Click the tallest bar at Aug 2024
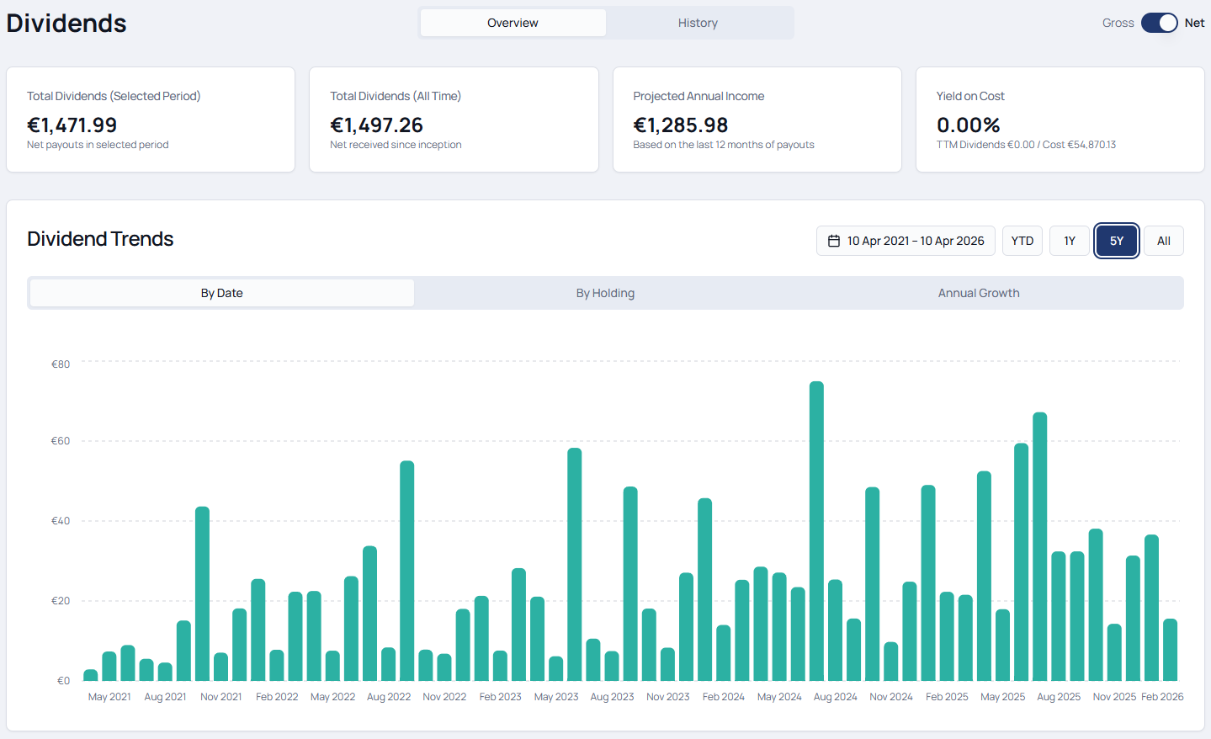 tap(816, 531)
